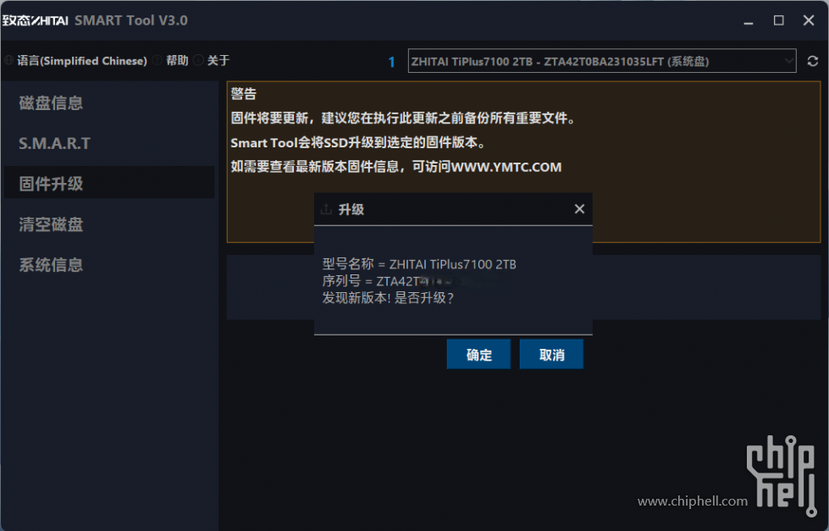Open the 关于 about menu

[x=218, y=60]
